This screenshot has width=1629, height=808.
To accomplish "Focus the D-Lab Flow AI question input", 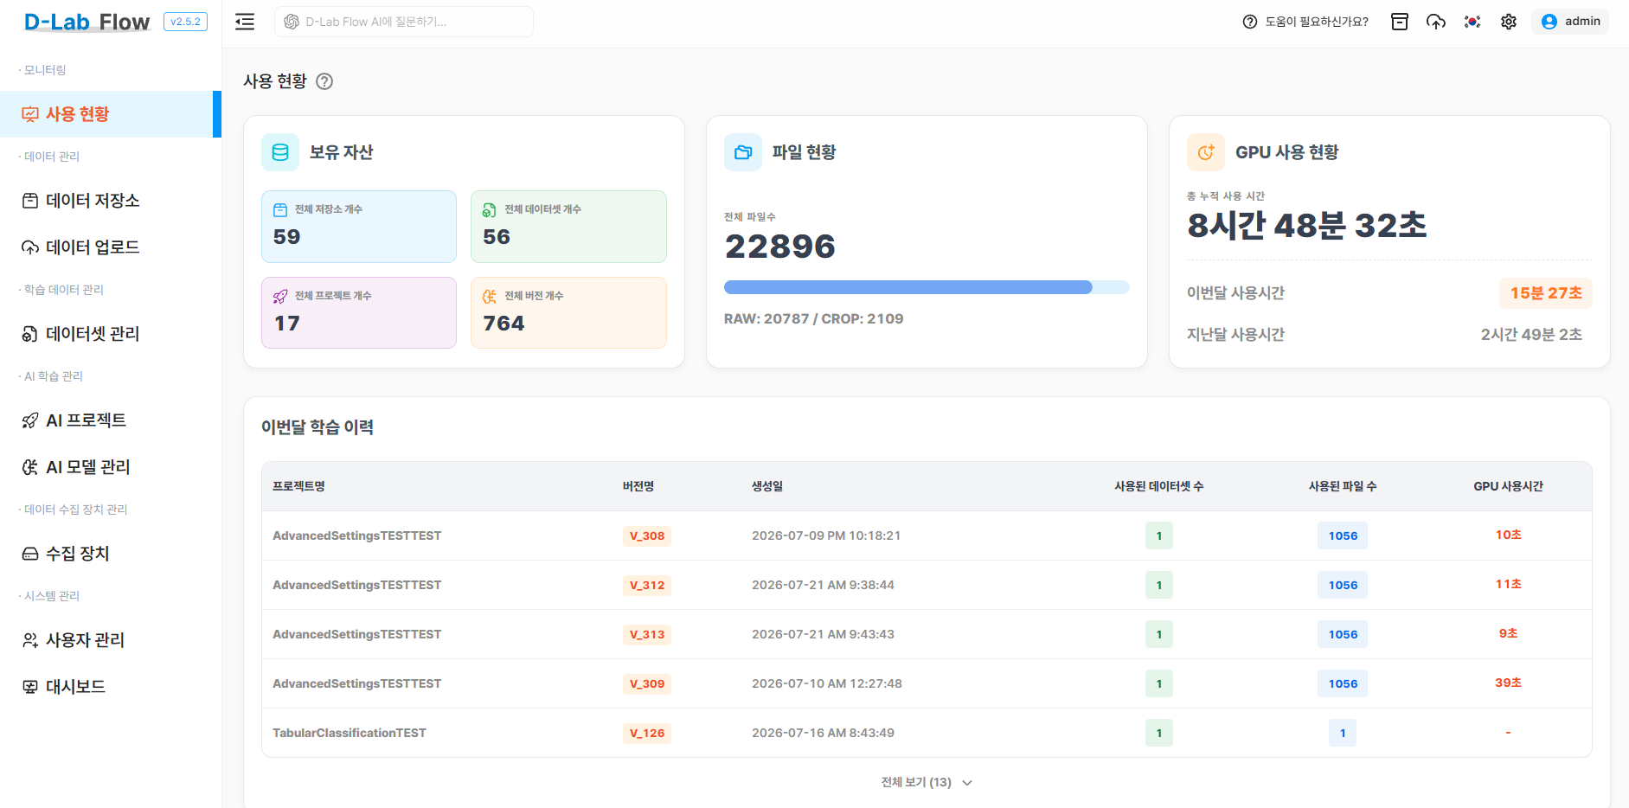I will [404, 22].
